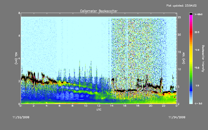The width and height of the screenshot is (208, 130).
Task: Click the '20' kft tick on right axis
Action: (x=179, y=35)
